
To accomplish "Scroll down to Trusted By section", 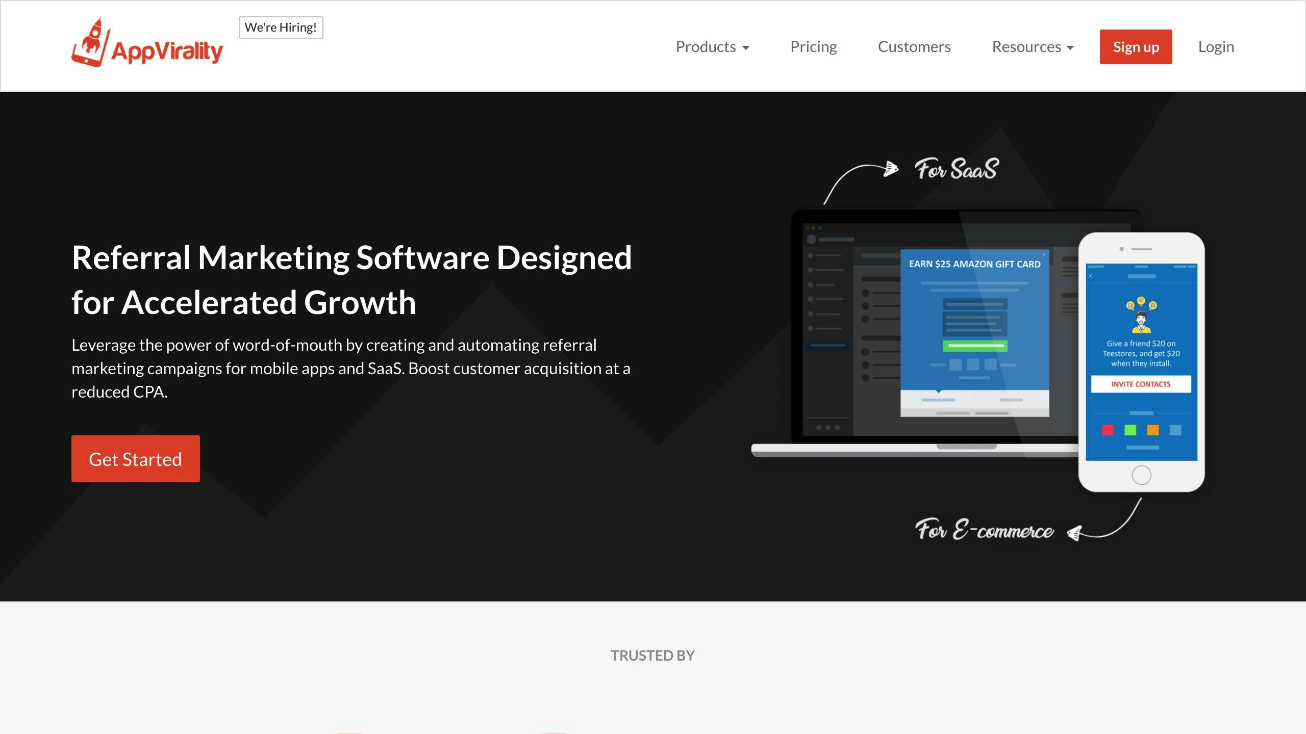I will click(653, 655).
